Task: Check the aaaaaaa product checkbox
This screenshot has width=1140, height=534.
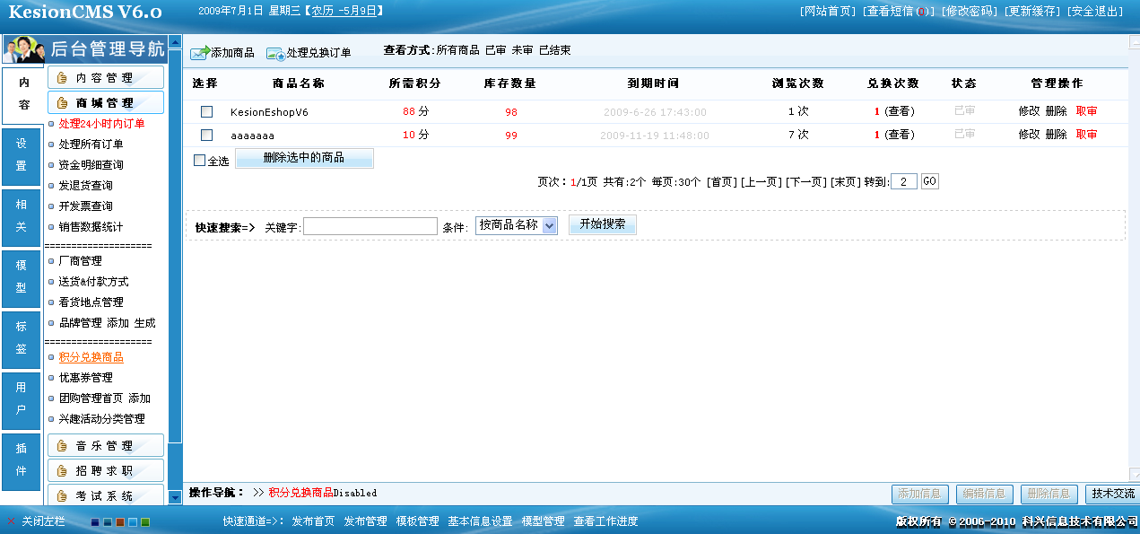Action: click(x=206, y=135)
